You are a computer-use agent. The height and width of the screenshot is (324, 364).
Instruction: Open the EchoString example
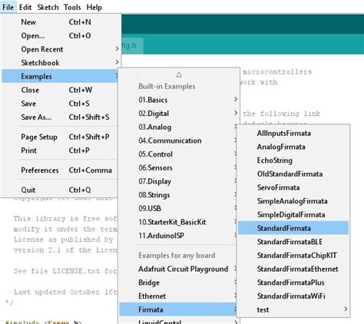pyautogui.click(x=293, y=160)
